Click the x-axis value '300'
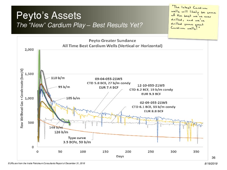This screenshot has height=170, width=227. pos(173,152)
